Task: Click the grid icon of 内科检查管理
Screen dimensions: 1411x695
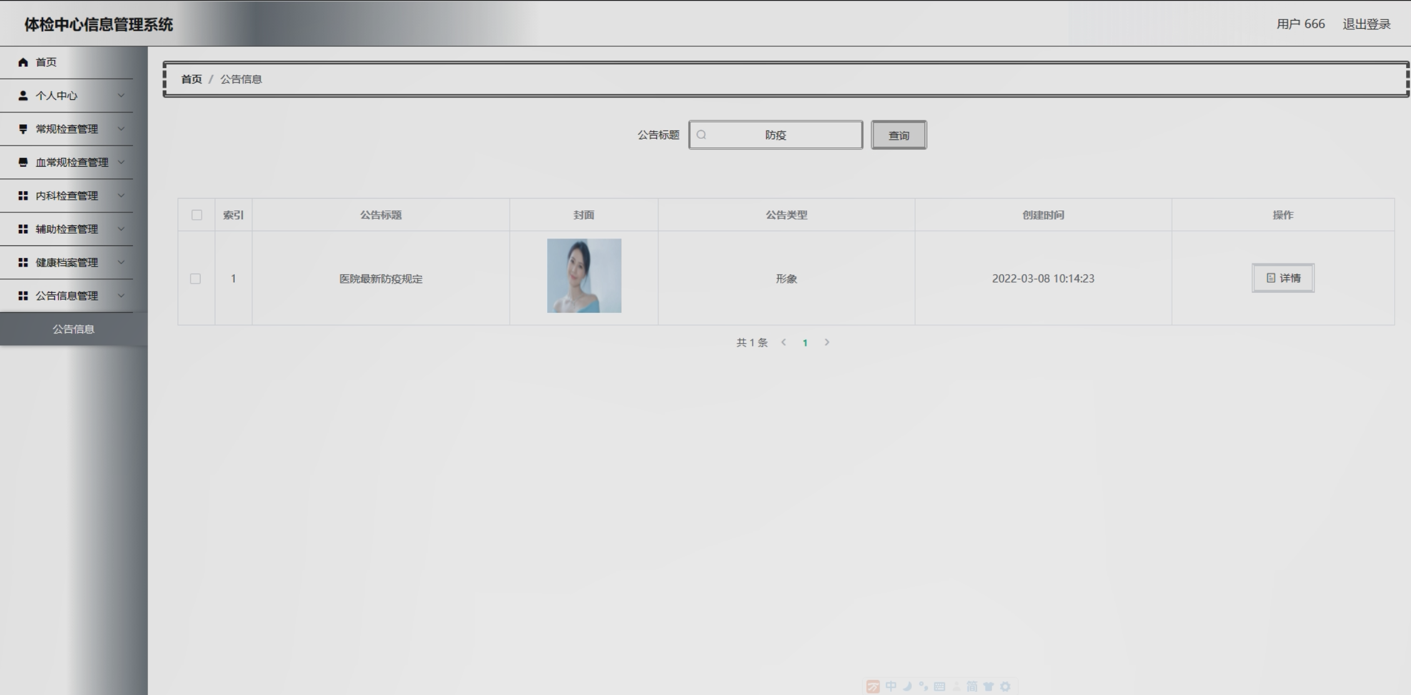Action: (x=23, y=195)
